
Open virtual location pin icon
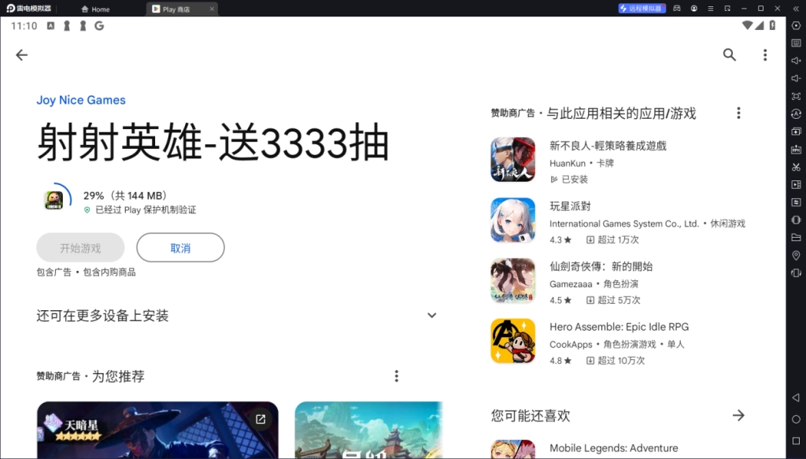[797, 255]
